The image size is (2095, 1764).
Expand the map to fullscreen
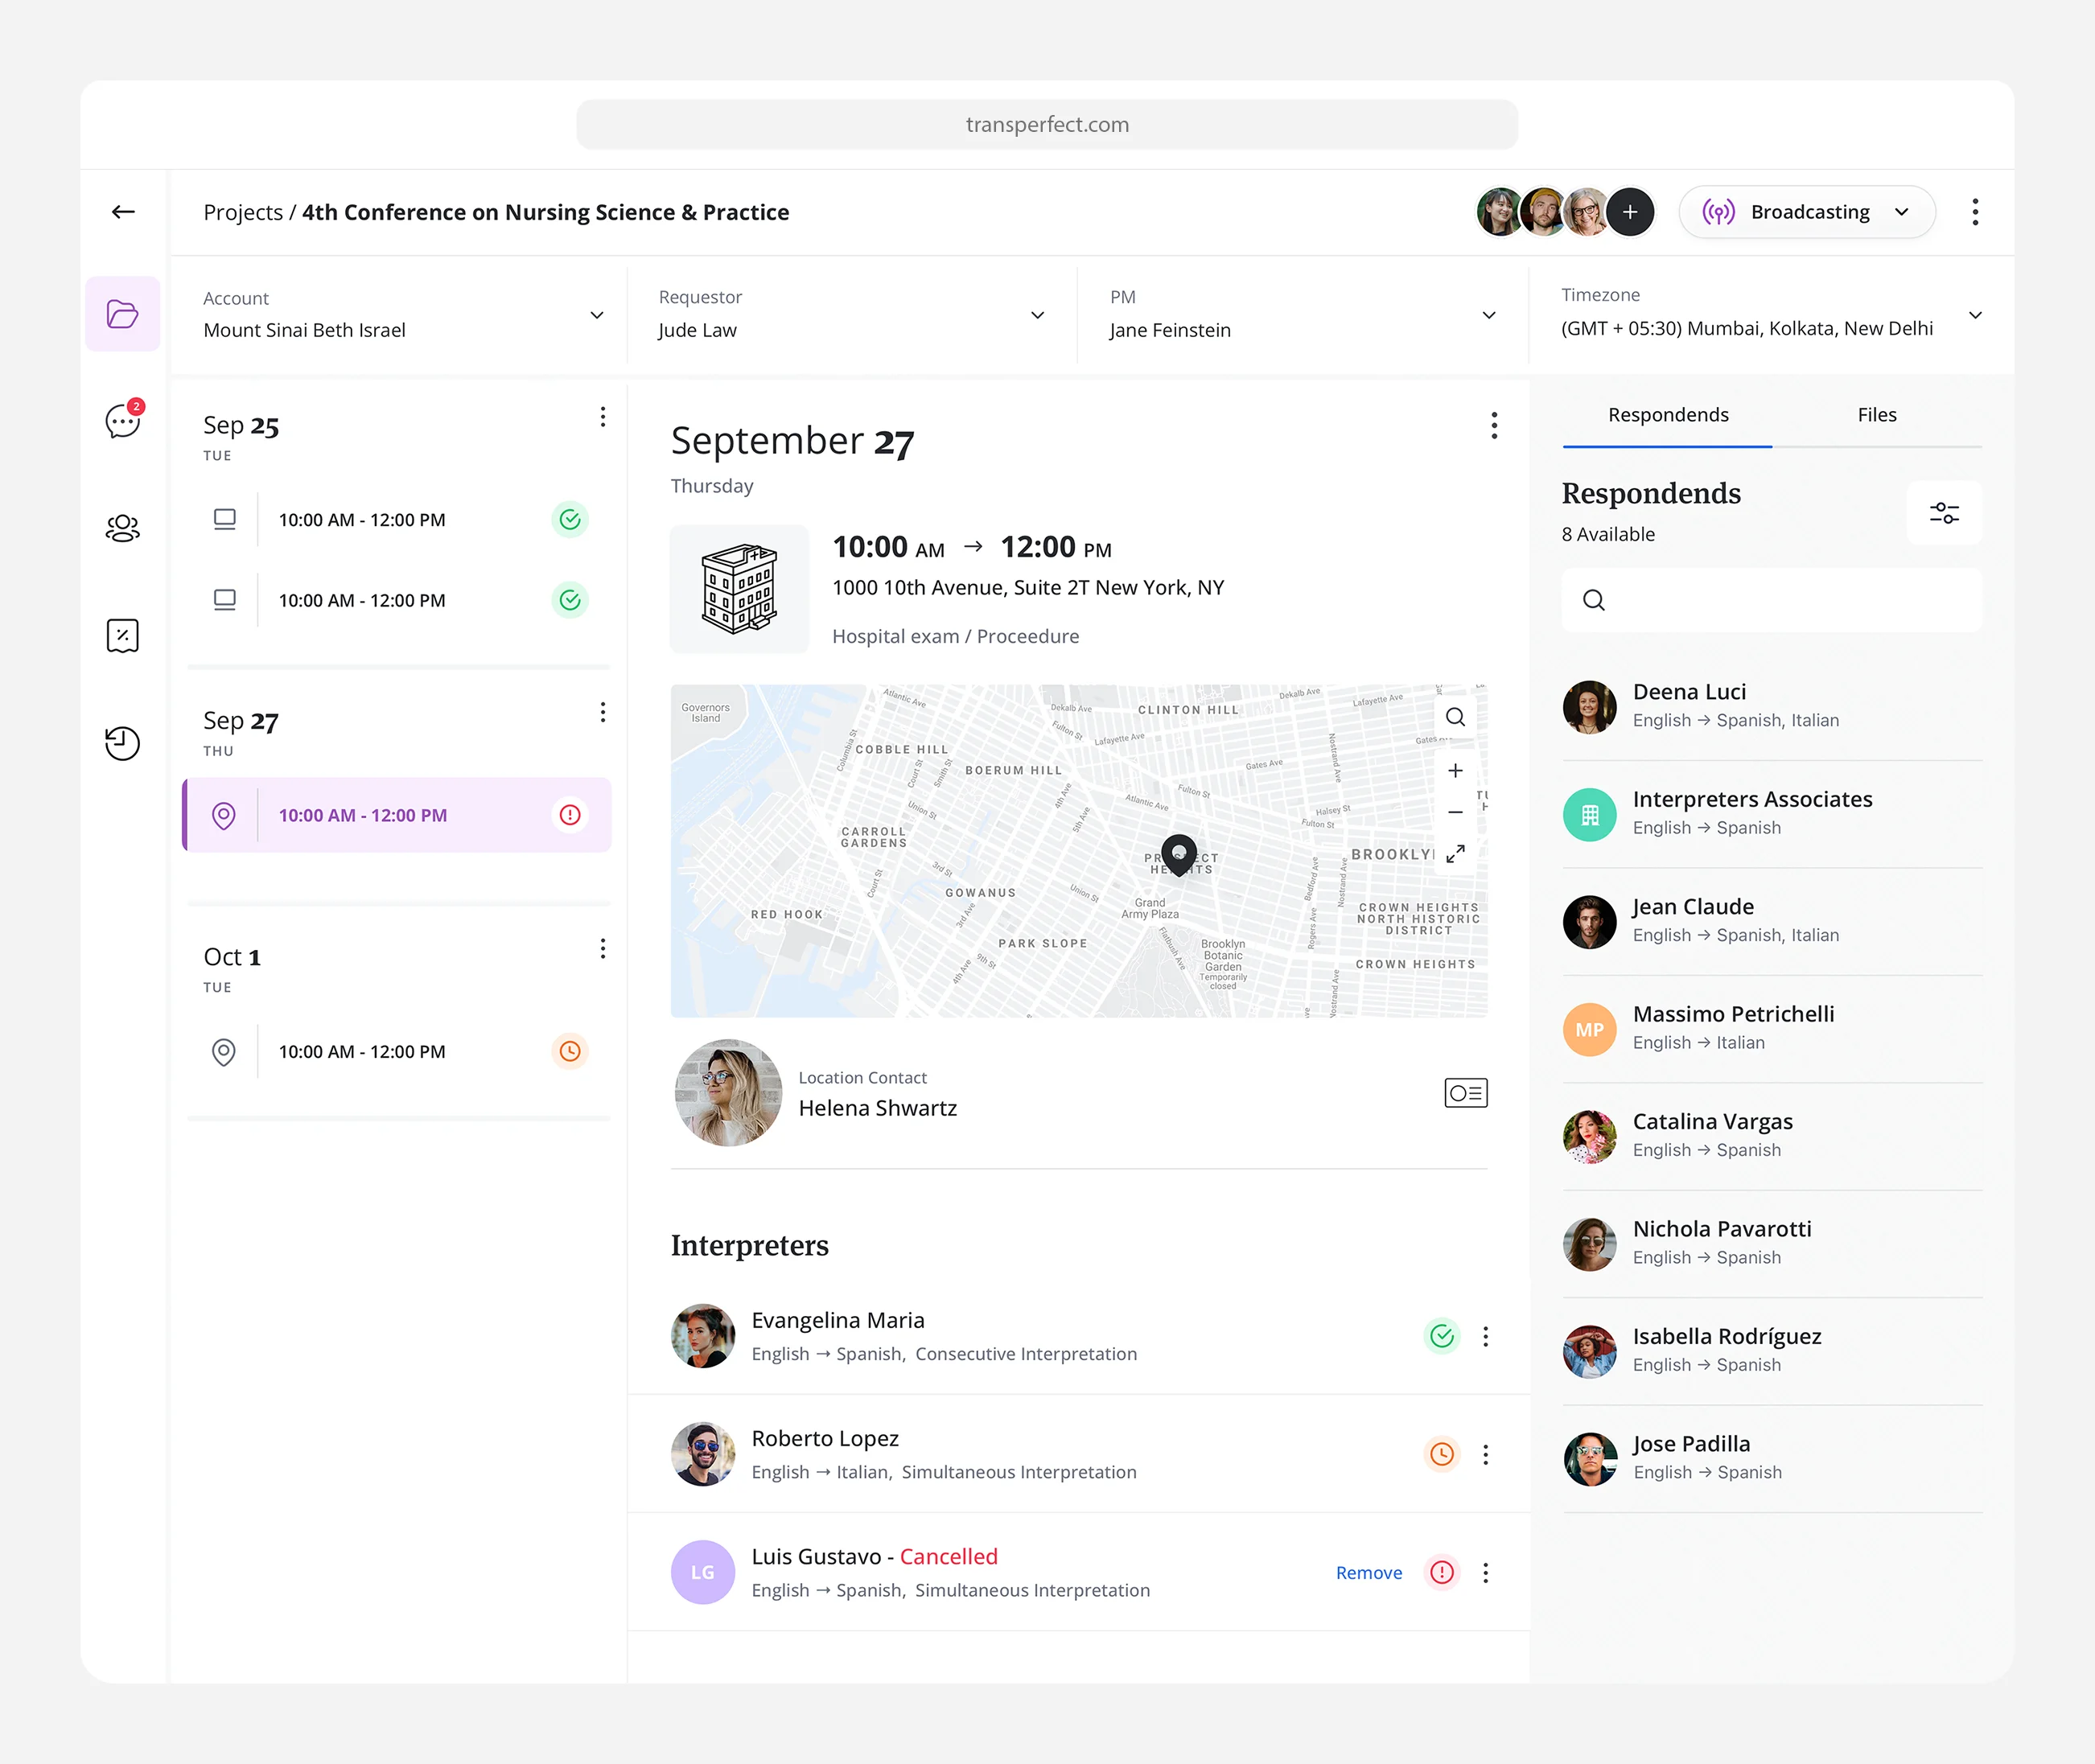(1455, 853)
